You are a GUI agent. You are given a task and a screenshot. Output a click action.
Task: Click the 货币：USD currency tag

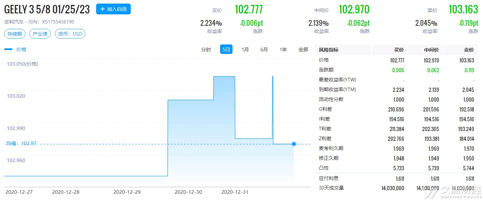pos(70,34)
